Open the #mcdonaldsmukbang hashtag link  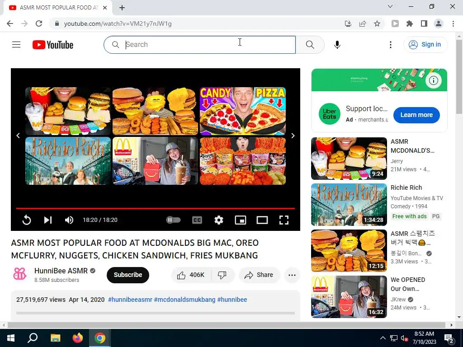click(184, 300)
